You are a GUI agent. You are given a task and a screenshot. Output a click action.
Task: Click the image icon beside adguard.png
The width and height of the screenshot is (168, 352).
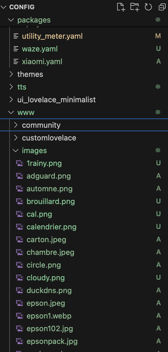pyautogui.click(x=20, y=176)
